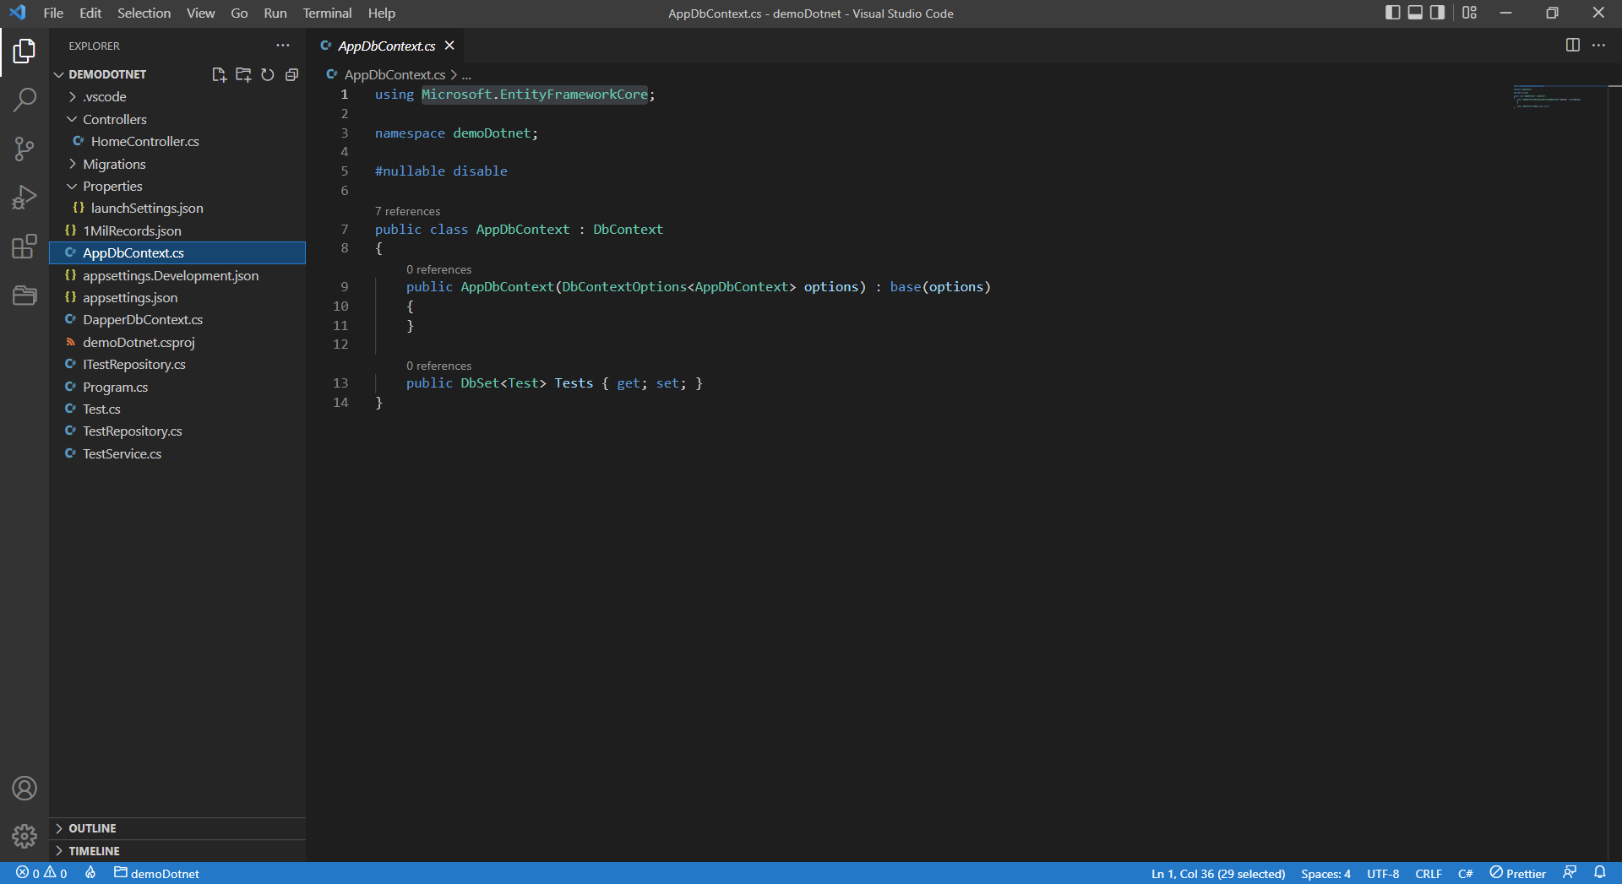Open the Extensions view

(24, 247)
